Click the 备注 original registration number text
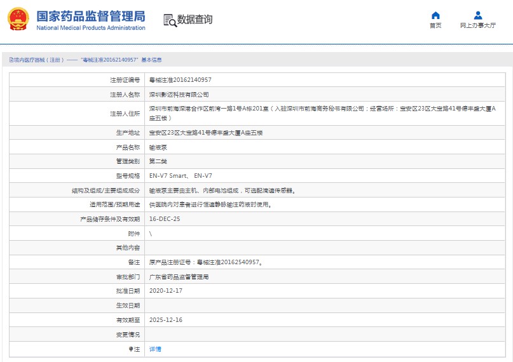The height and width of the screenshot is (362, 513). point(205,262)
